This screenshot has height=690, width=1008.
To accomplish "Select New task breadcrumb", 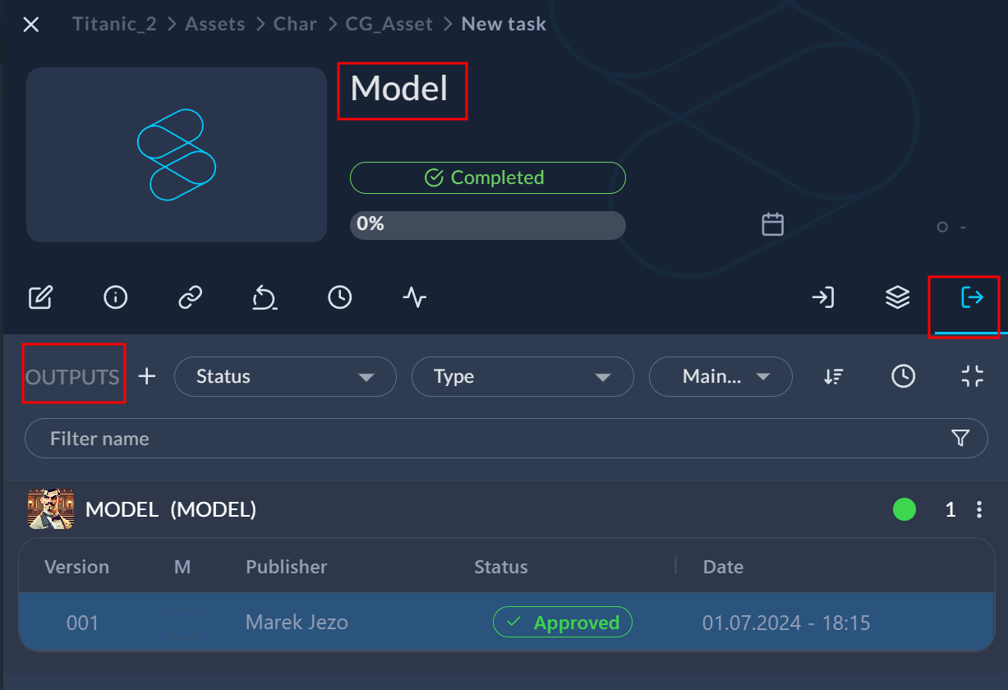I will coord(504,24).
